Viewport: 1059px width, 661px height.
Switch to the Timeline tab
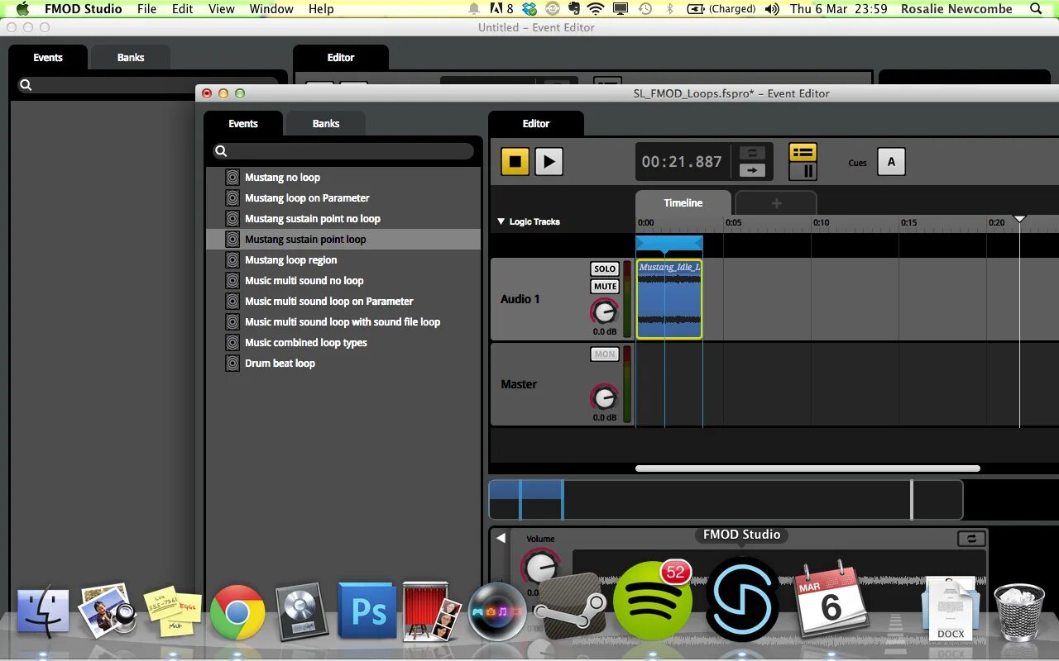point(683,202)
